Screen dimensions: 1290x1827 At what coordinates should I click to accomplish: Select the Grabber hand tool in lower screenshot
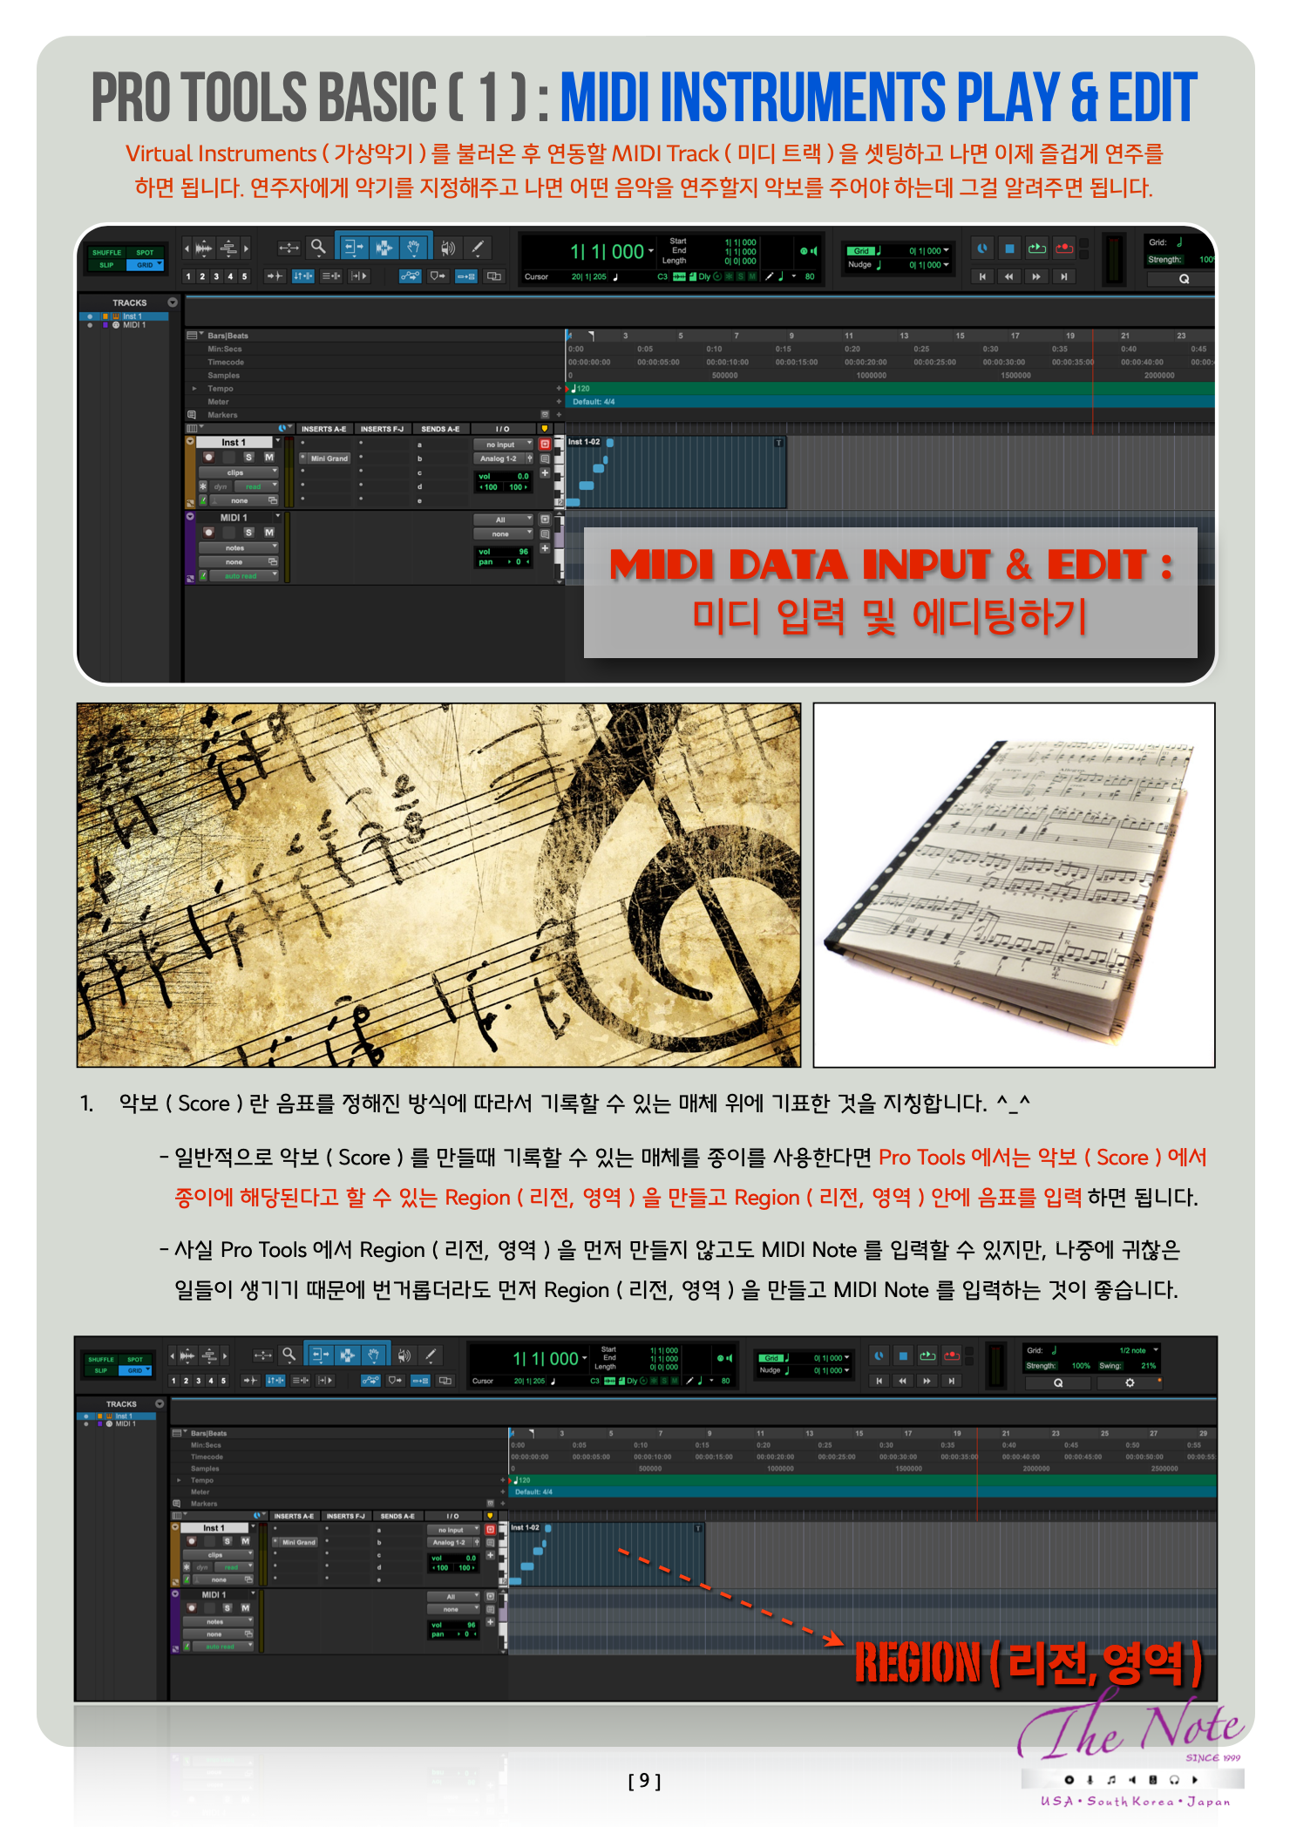point(373,1355)
